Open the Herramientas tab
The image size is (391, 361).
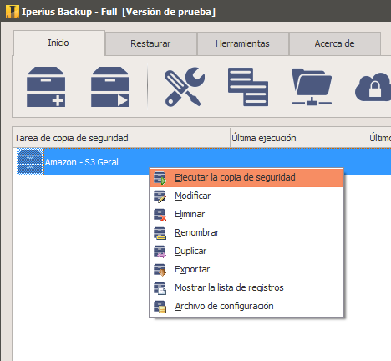click(242, 43)
